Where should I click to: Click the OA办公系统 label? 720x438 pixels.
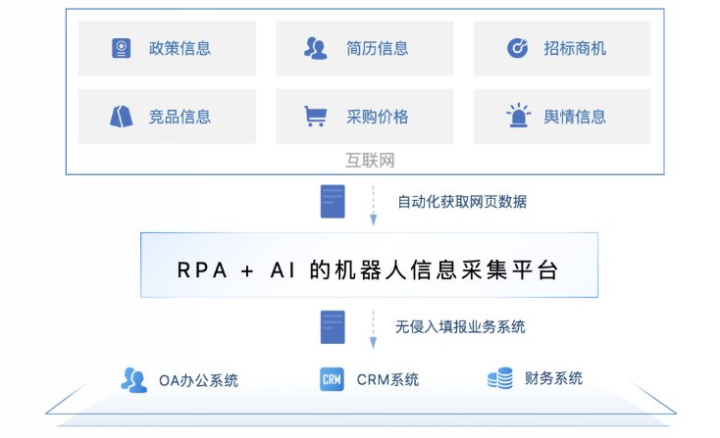[x=198, y=380]
